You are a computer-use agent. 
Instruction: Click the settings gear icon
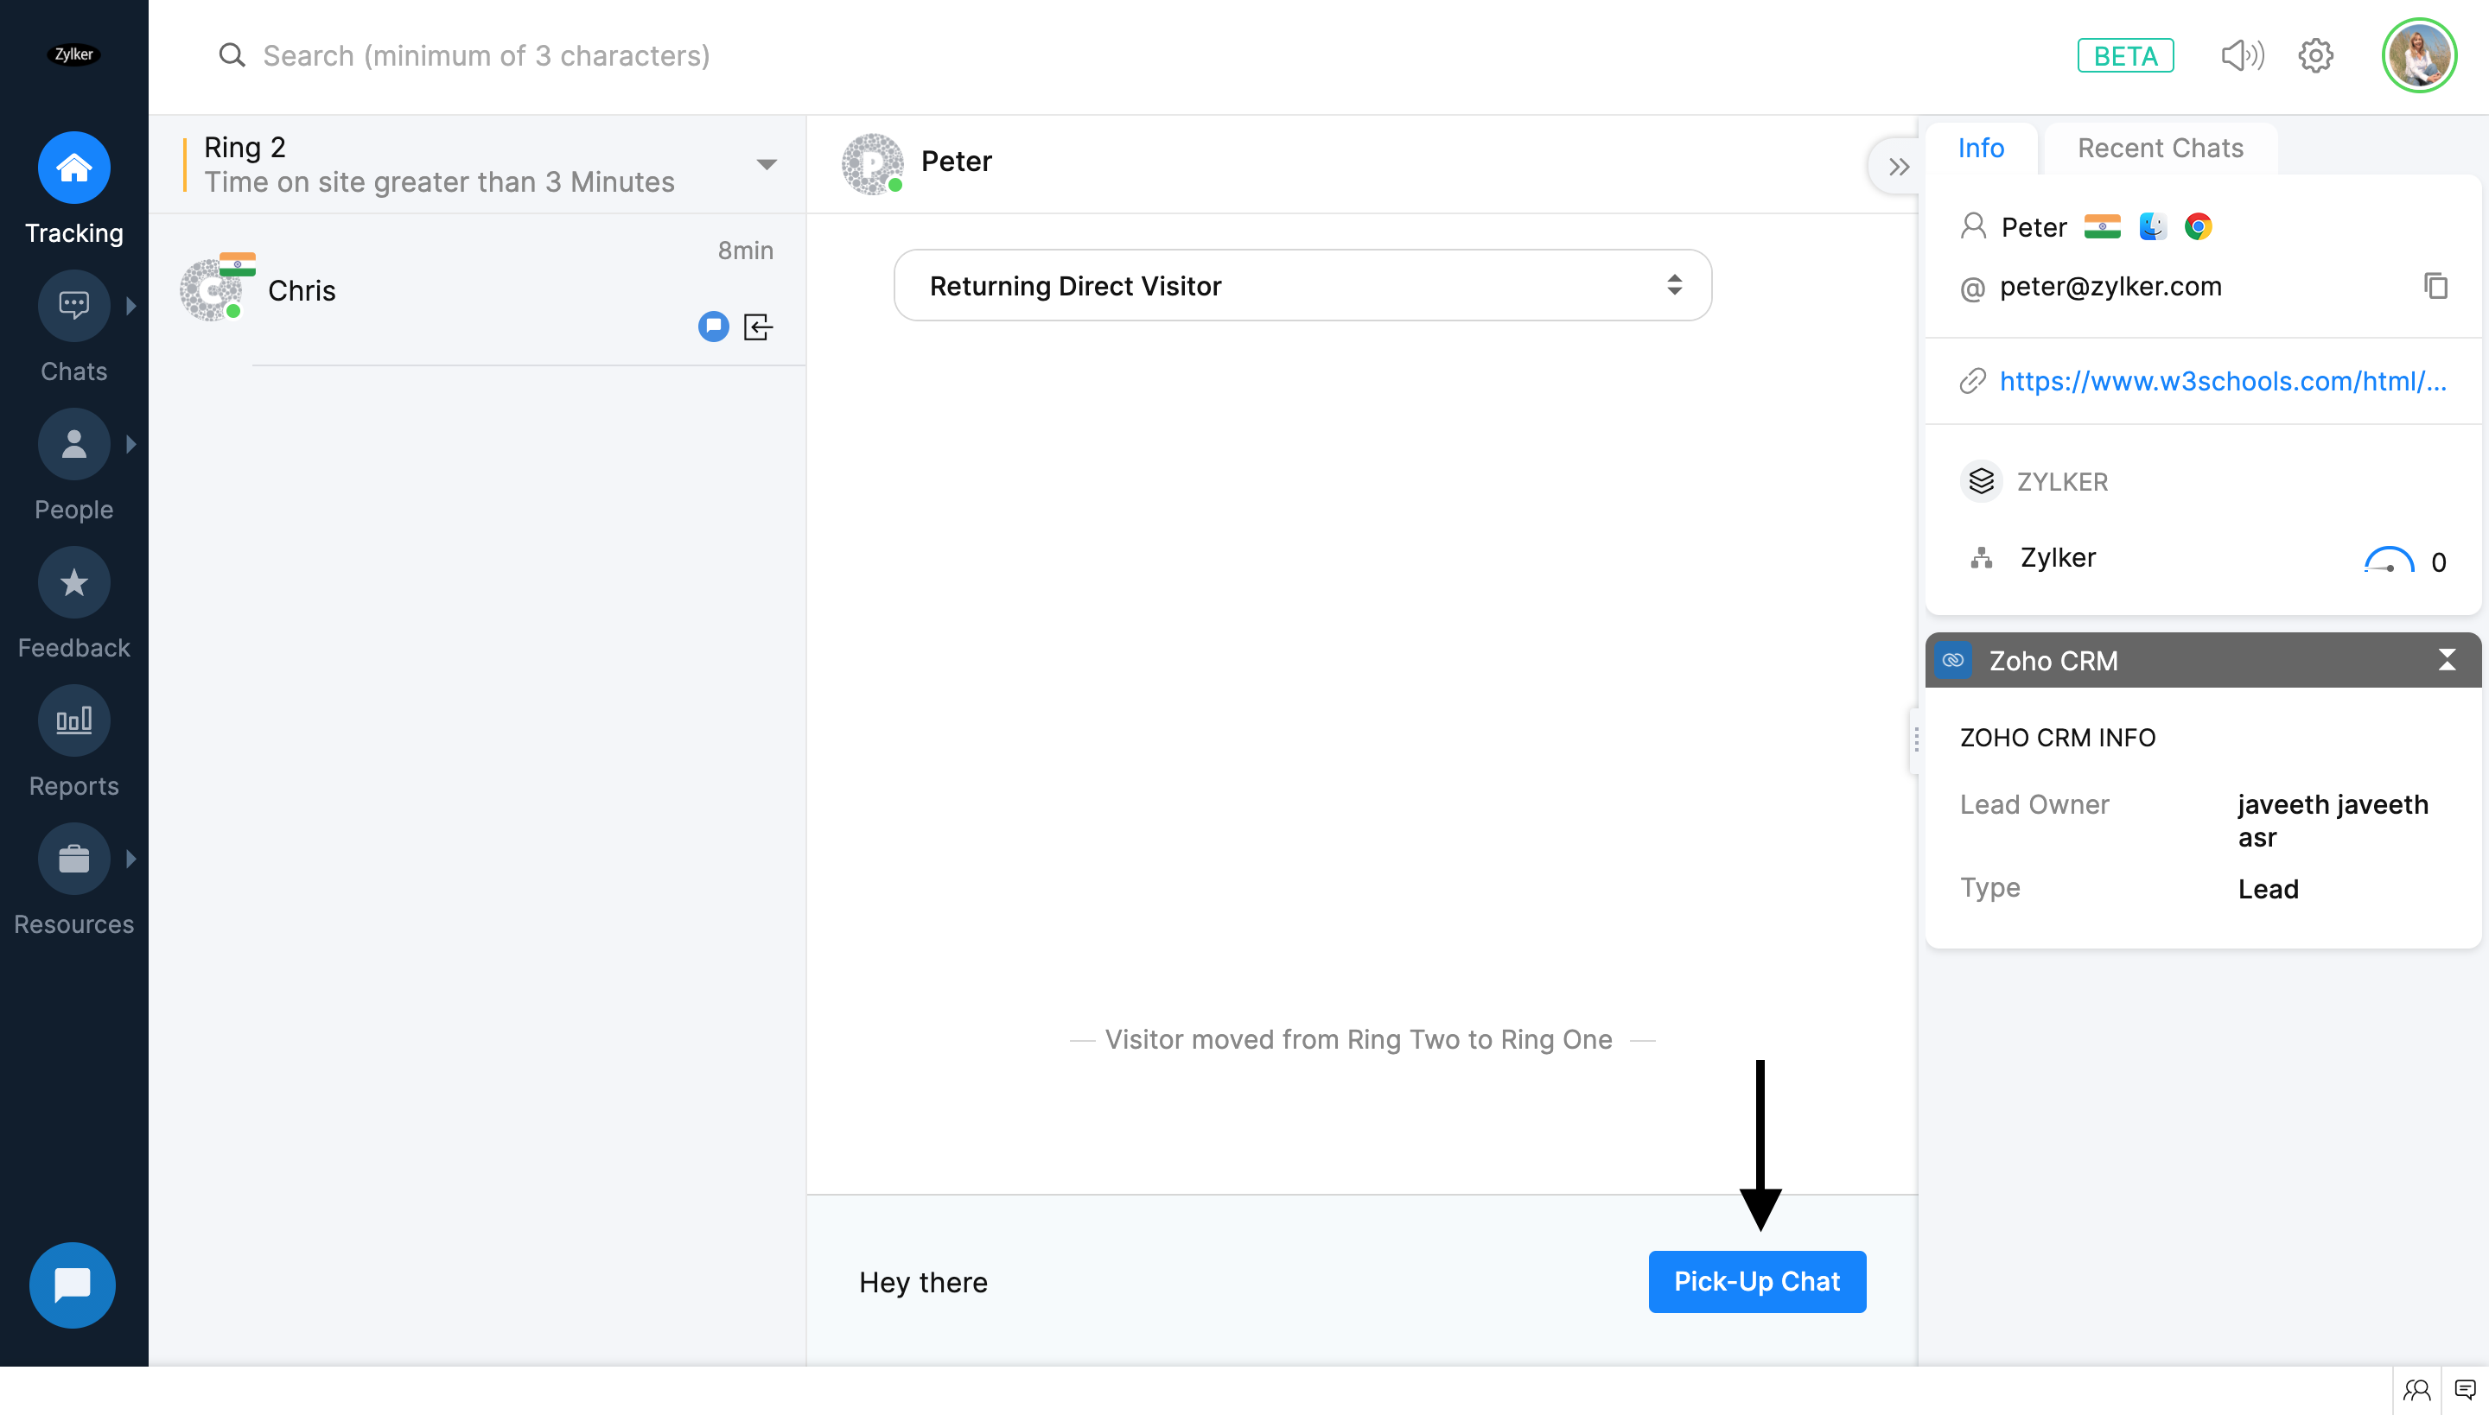click(x=2315, y=55)
